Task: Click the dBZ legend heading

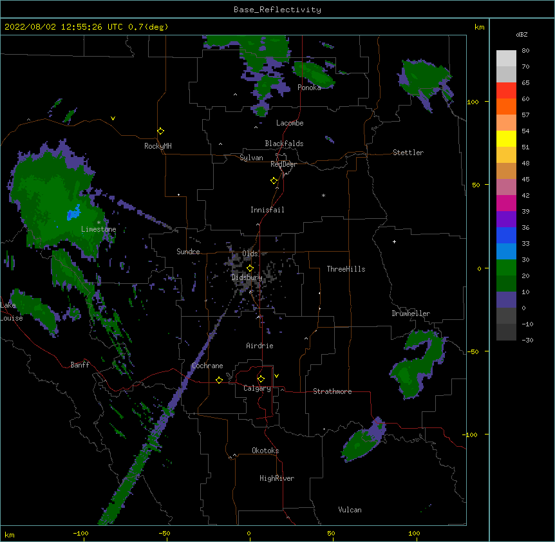Action: [522, 34]
